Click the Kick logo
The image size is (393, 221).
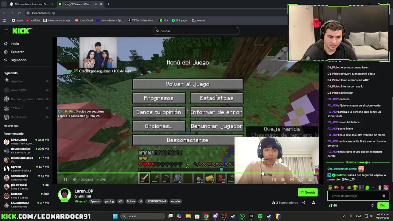[x=22, y=31]
